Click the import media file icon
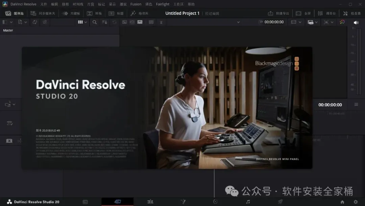Viewport: 365px width, 206px height. pyautogui.click(x=20, y=22)
